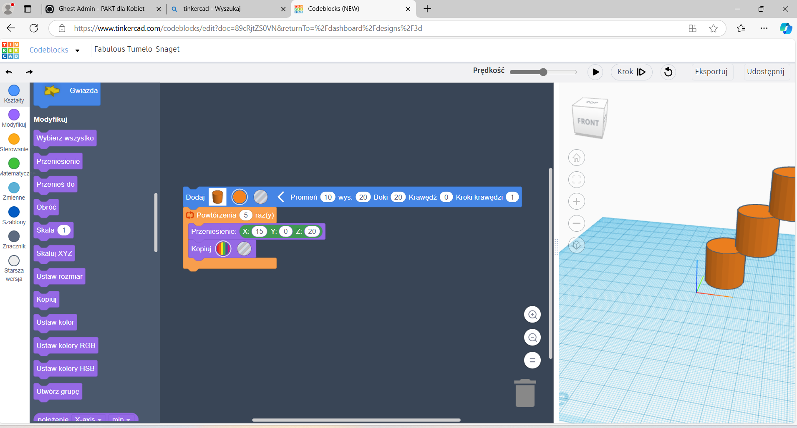Run the code with Play button
This screenshot has width=797, height=428.
pos(595,72)
